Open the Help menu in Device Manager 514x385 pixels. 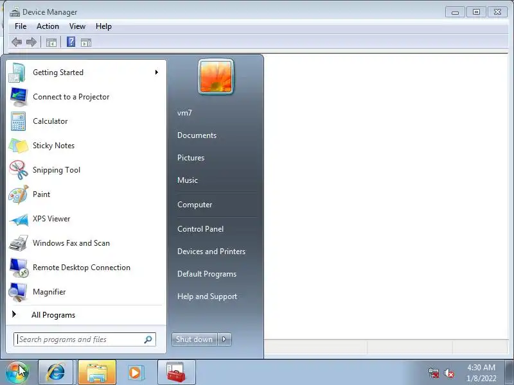click(x=103, y=26)
